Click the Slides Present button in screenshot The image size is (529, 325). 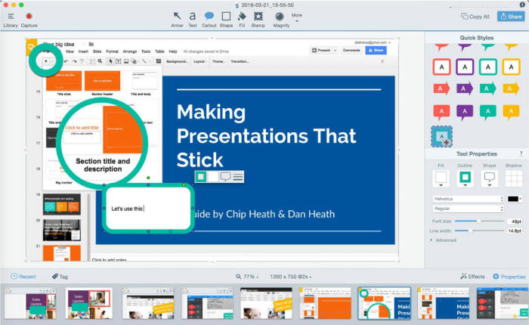321,51
